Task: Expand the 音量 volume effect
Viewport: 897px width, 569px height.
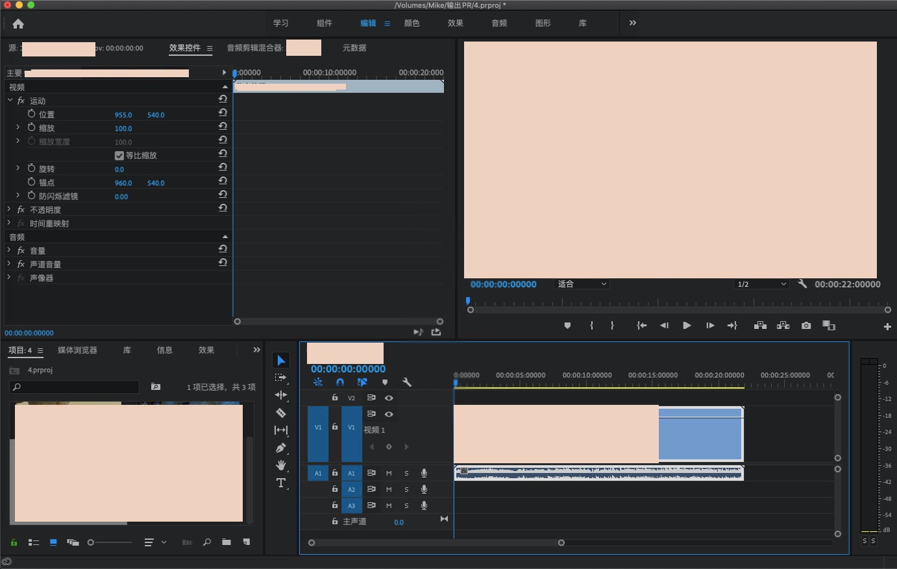Action: pos(9,250)
